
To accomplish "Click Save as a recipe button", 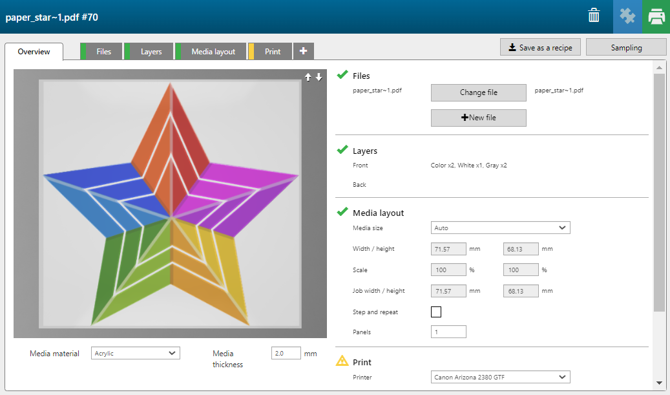I will click(x=540, y=47).
